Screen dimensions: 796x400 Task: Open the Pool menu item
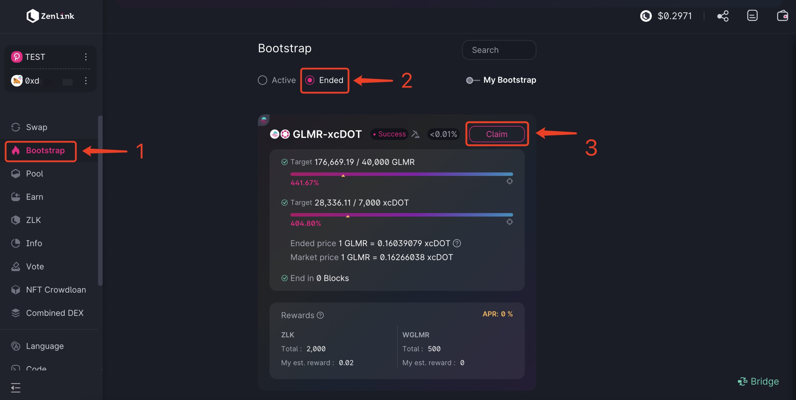coord(34,174)
